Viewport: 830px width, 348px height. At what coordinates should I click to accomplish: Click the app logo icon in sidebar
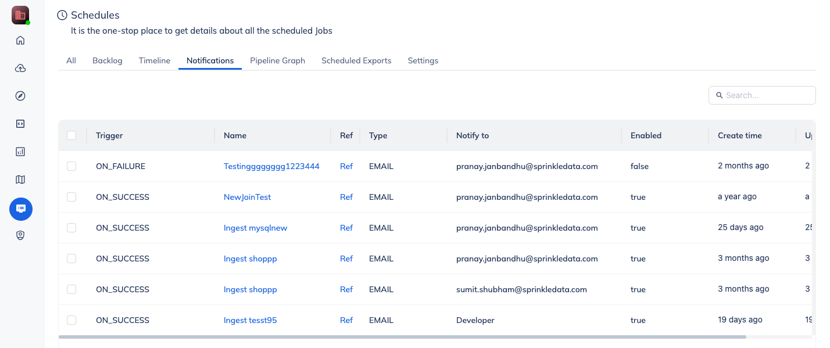20,15
